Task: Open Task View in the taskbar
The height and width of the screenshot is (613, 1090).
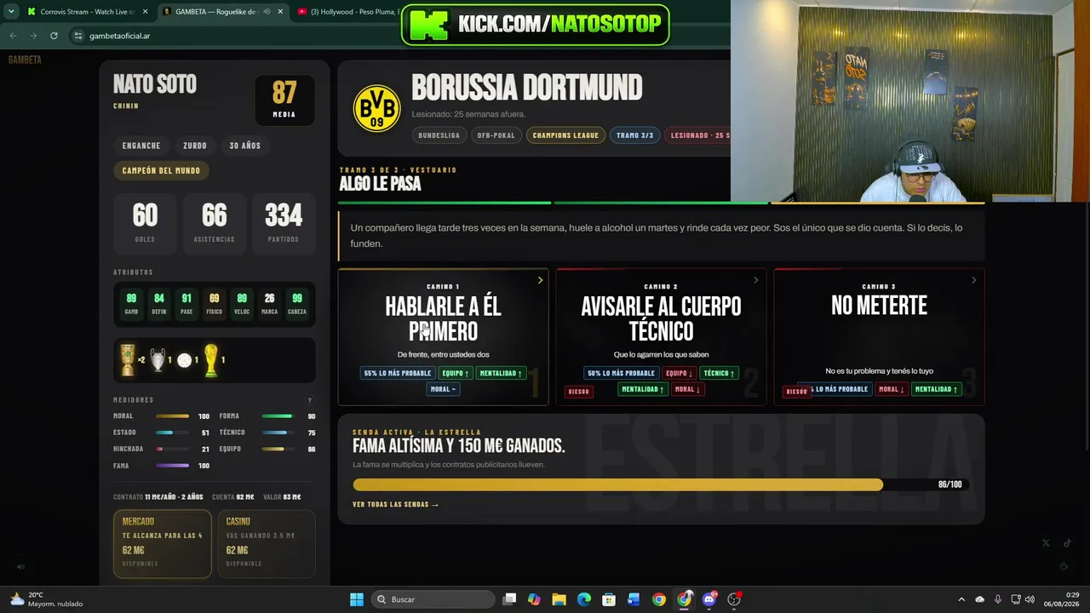Action: 509,599
